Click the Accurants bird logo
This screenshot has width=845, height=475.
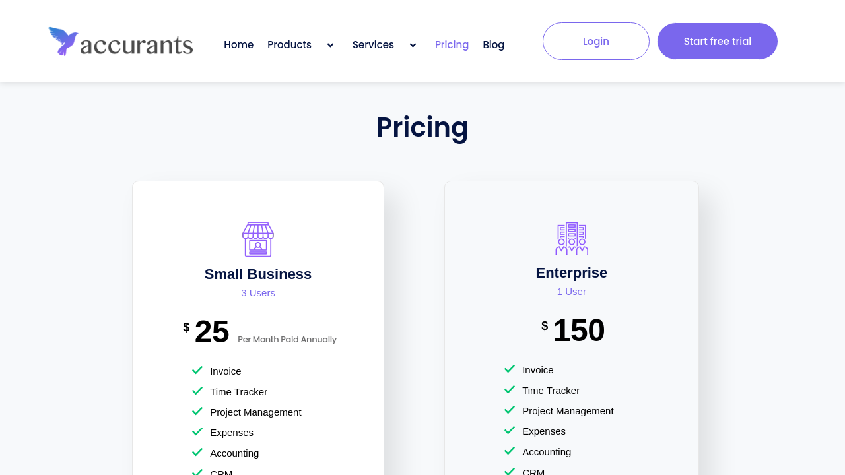point(64,42)
